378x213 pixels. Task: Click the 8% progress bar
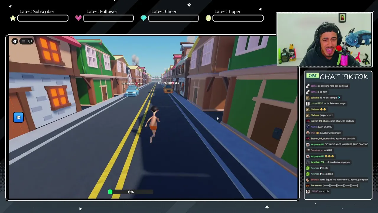click(131, 192)
